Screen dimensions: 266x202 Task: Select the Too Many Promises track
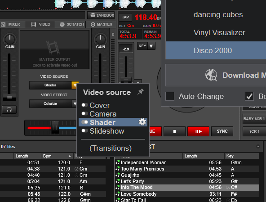coord(187,169)
